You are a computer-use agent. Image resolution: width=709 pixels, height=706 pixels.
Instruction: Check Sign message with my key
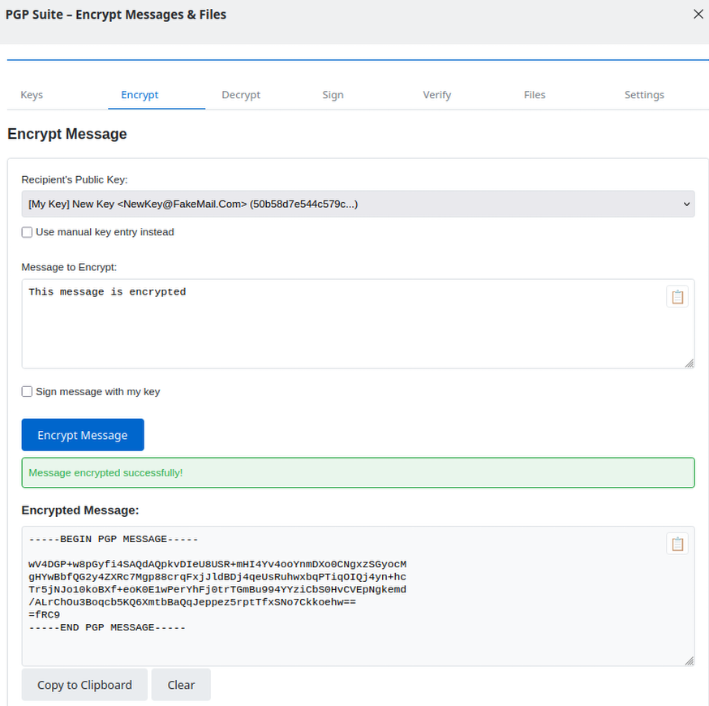(x=27, y=392)
